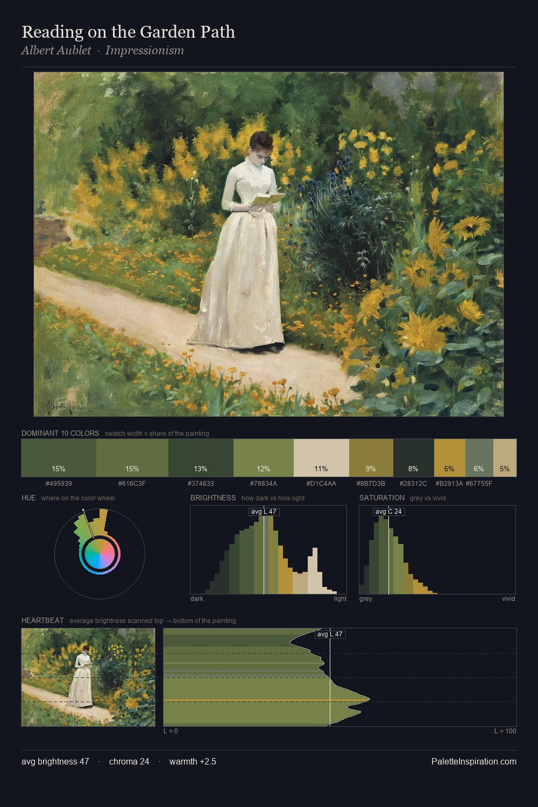The image size is (538, 807).
Task: Click the BRIGHTNESS section heading
Action: pos(213,498)
